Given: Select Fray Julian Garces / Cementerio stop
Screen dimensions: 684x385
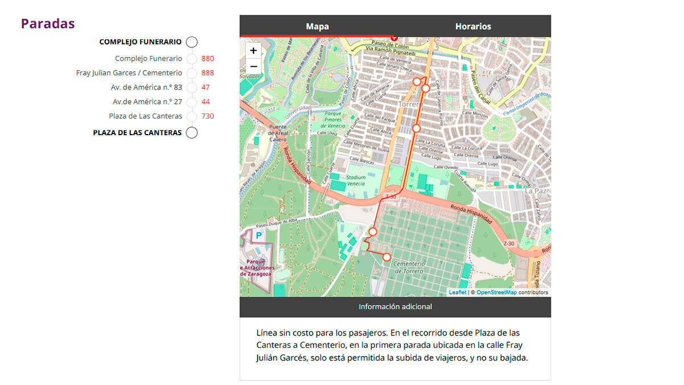Looking at the screenshot, I should (129, 73).
